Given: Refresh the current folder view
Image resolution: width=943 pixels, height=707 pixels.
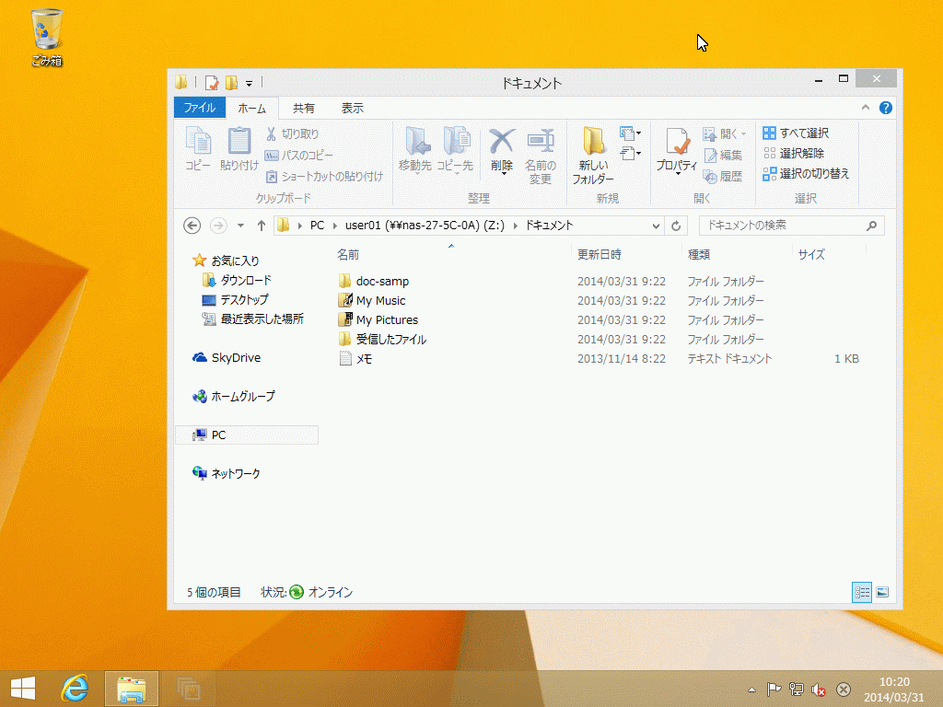Looking at the screenshot, I should click(677, 226).
